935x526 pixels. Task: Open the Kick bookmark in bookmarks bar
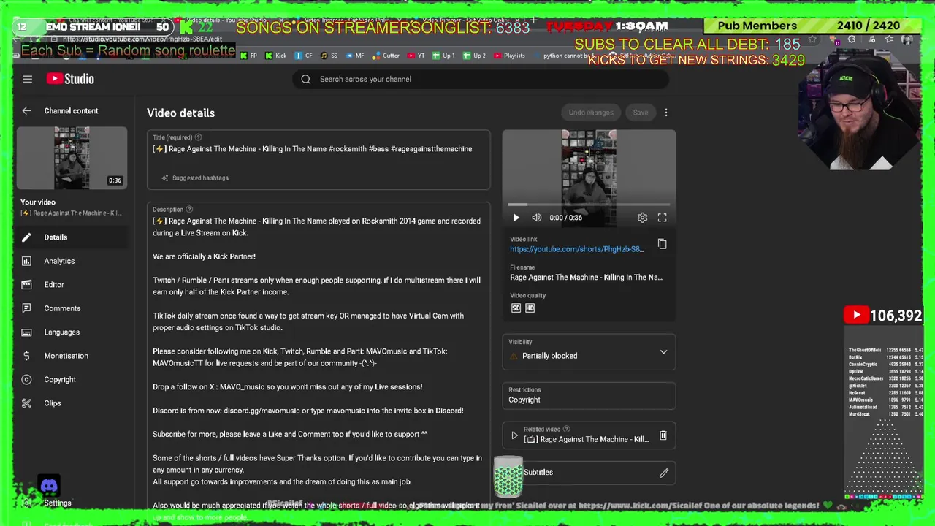click(276, 56)
